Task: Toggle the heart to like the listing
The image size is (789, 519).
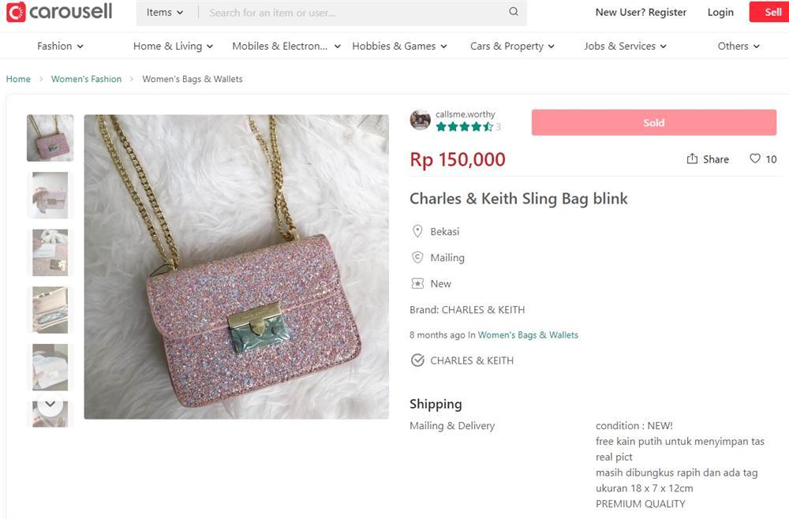Action: click(x=755, y=159)
